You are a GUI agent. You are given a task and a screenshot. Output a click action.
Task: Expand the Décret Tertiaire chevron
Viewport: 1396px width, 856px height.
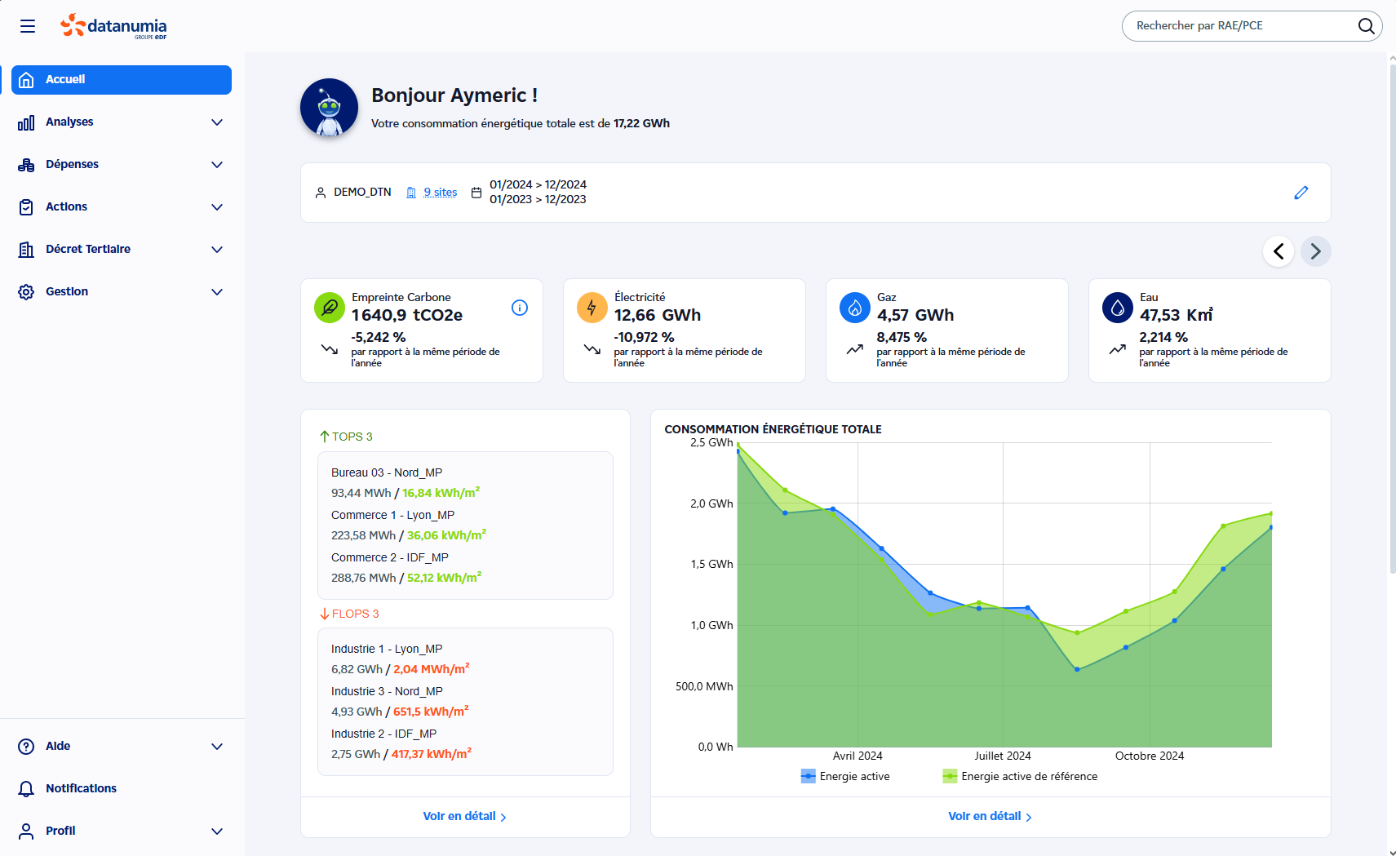click(217, 250)
